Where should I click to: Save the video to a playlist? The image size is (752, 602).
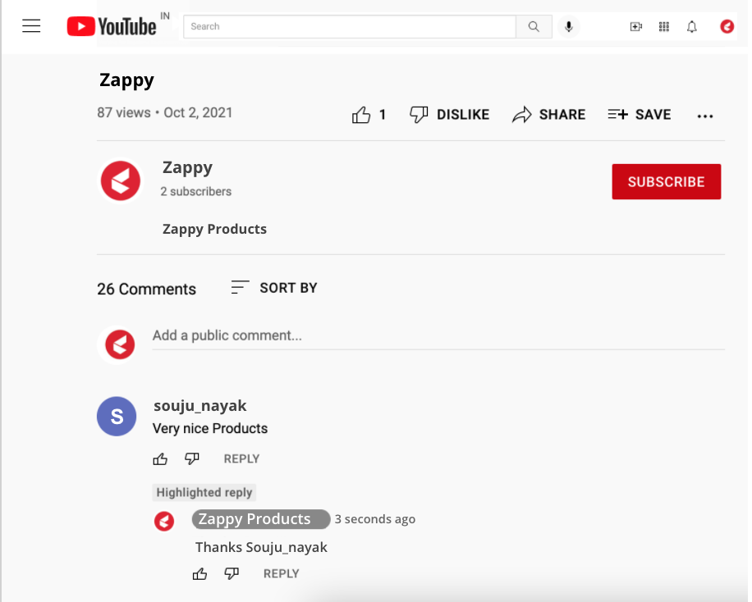640,115
